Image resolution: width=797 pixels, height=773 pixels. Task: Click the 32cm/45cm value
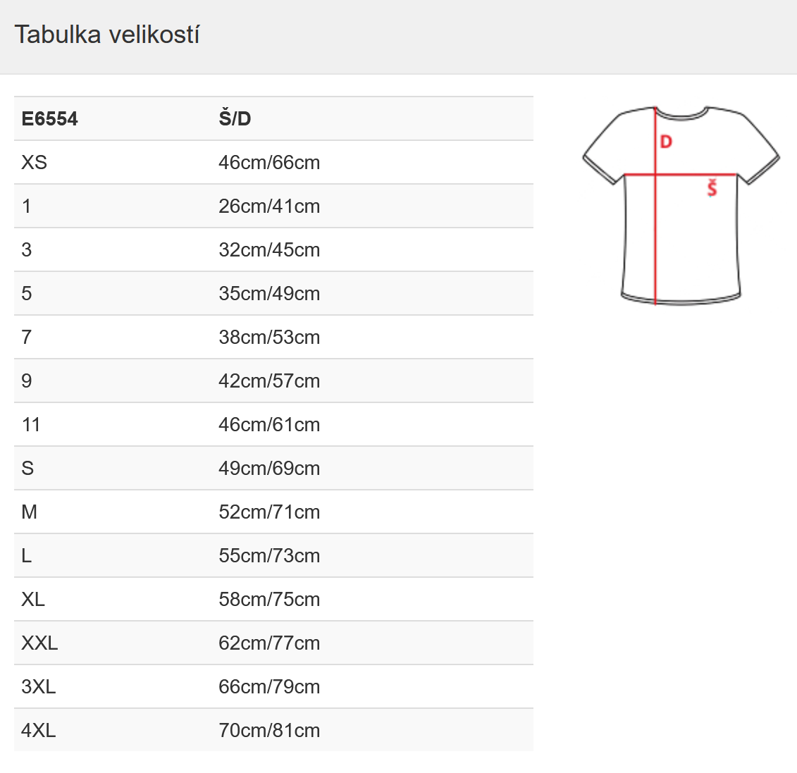click(269, 250)
